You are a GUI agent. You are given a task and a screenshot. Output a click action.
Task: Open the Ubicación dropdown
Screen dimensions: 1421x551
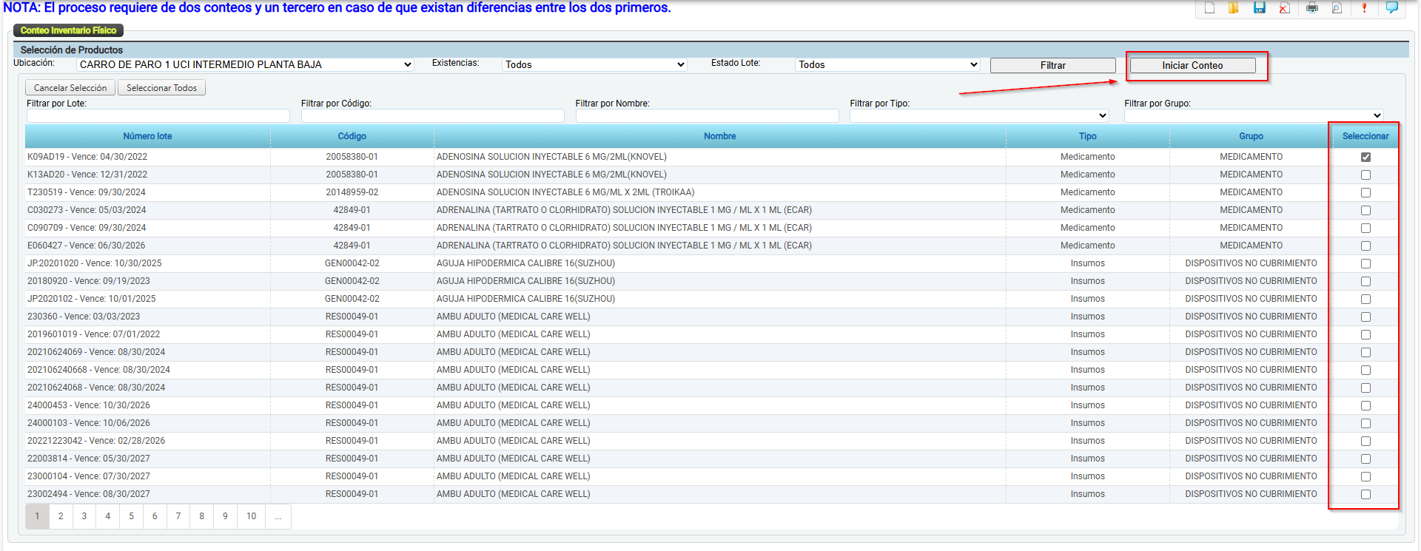245,65
